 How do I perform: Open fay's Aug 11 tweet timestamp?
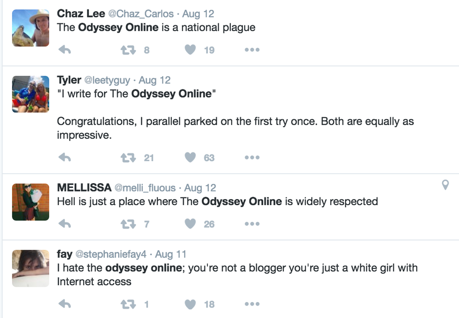point(170,254)
